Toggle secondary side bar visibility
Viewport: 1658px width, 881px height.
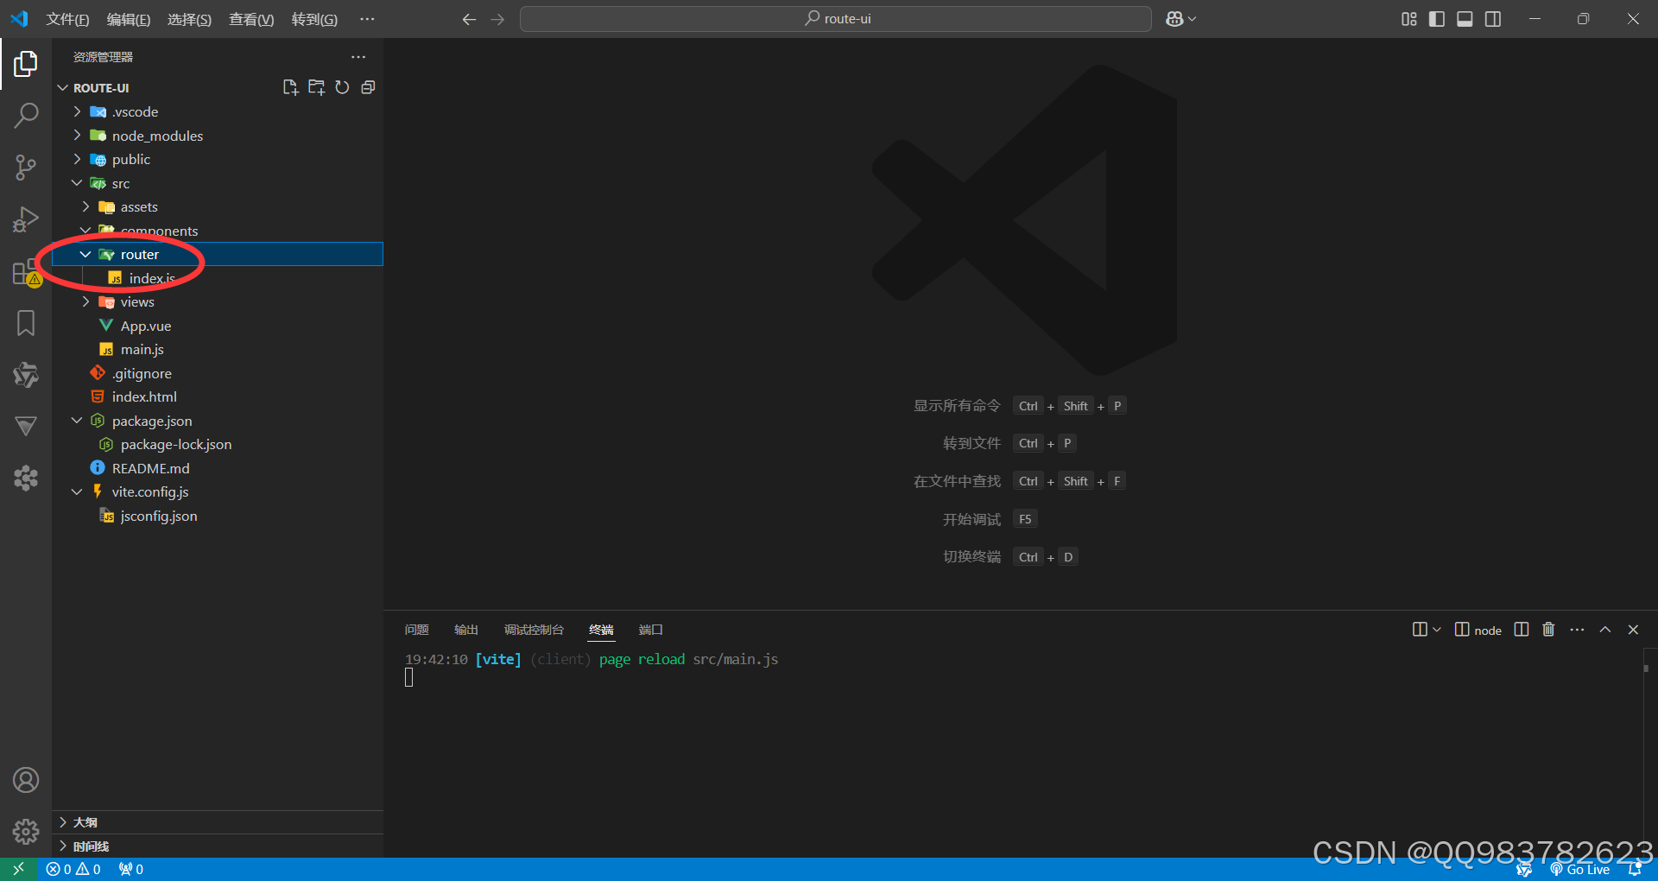pos(1493,19)
